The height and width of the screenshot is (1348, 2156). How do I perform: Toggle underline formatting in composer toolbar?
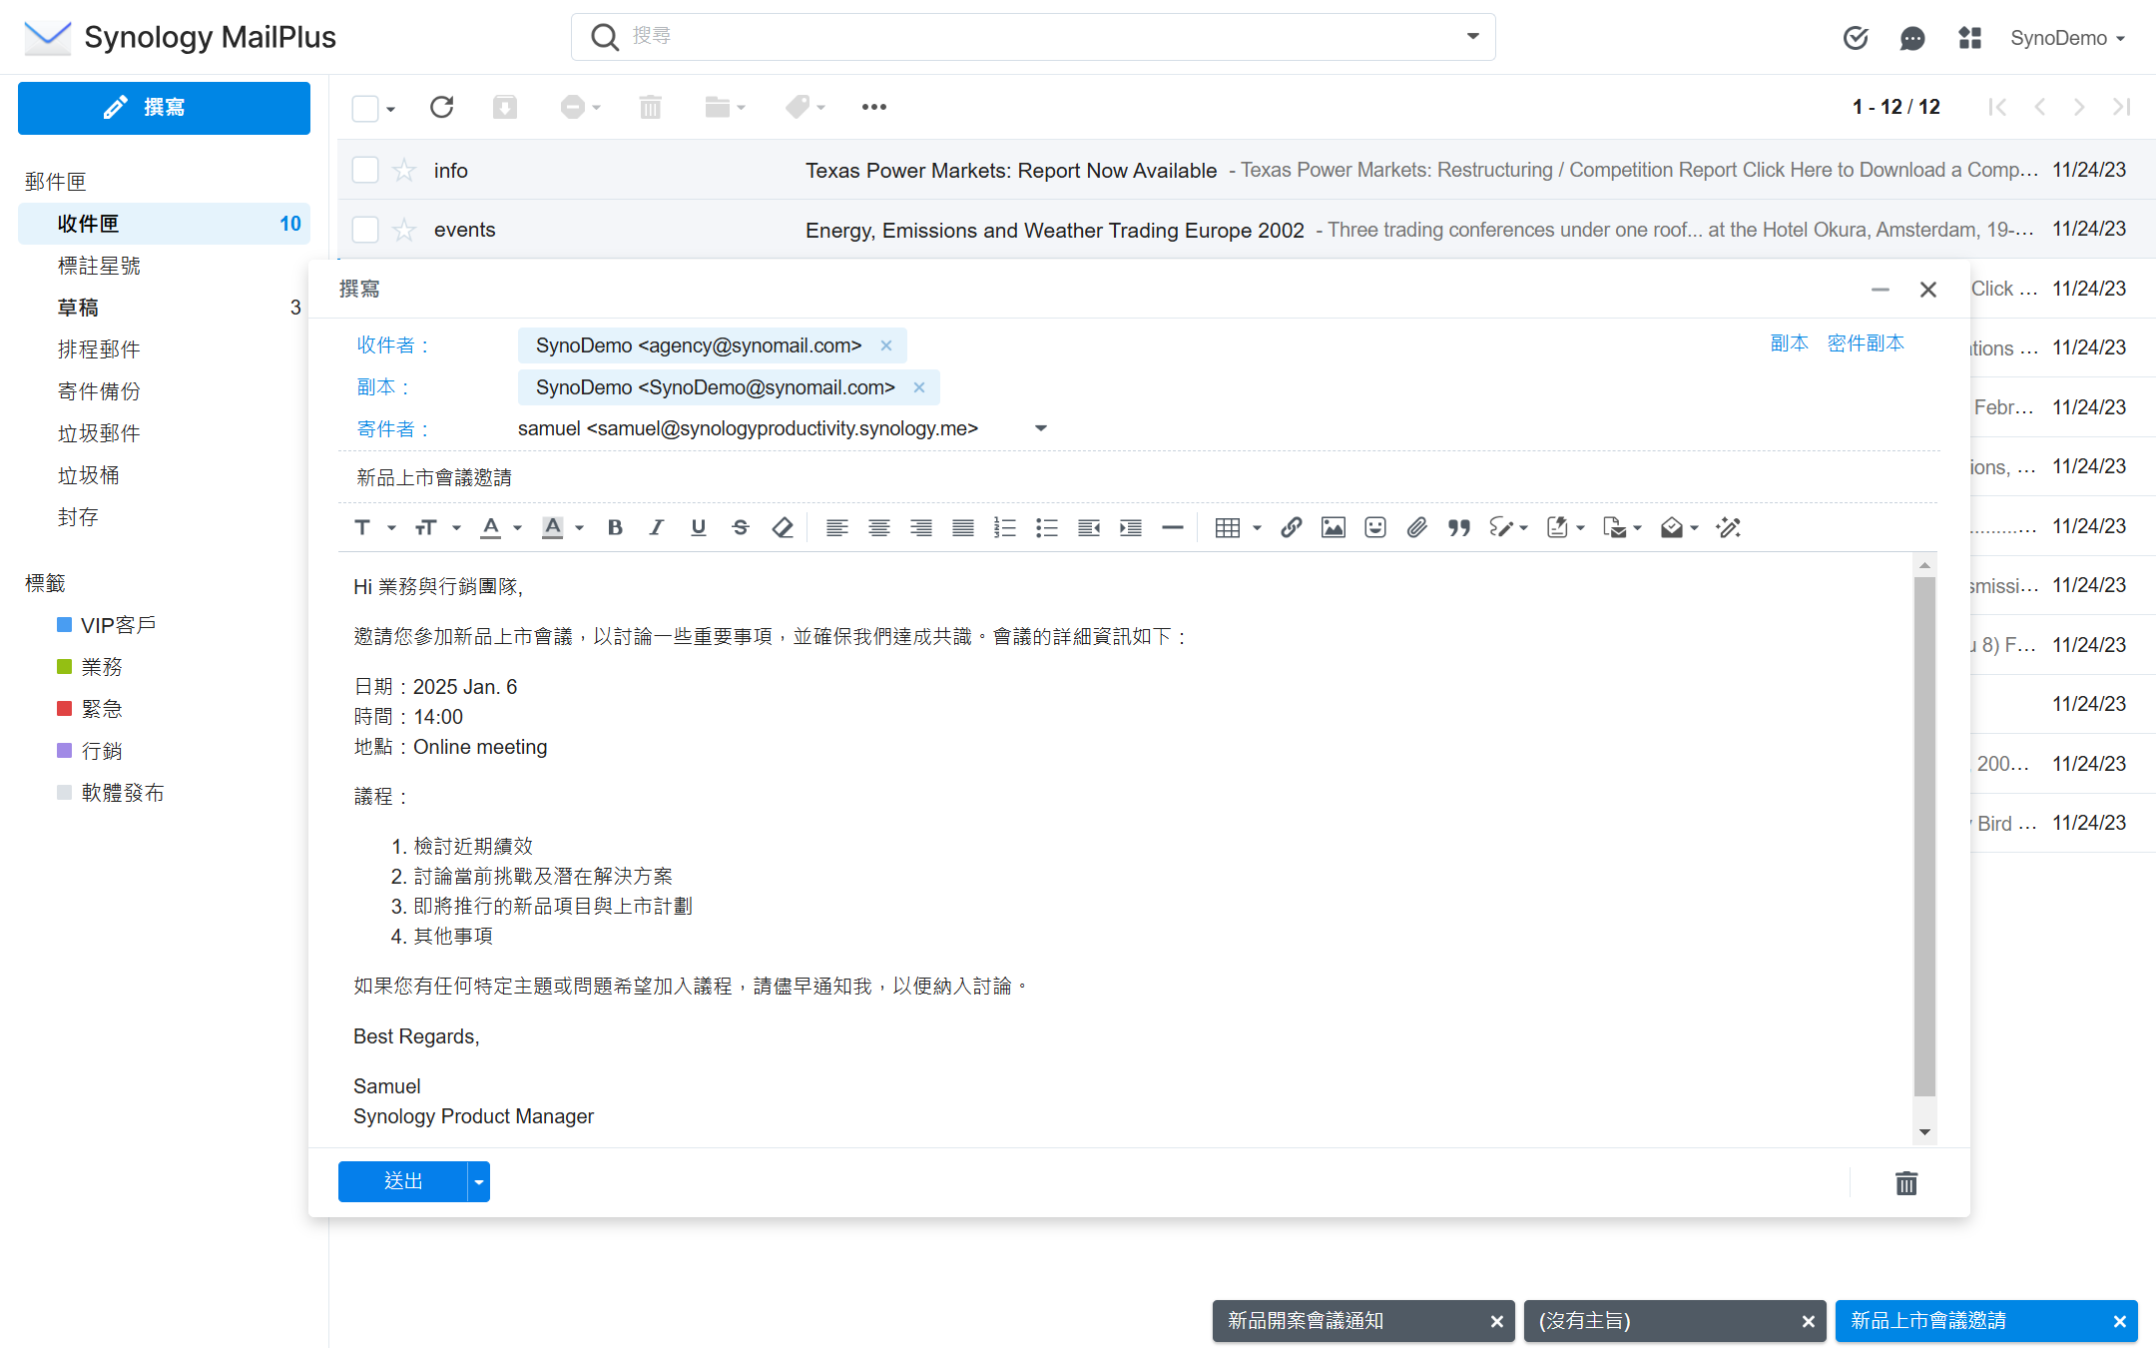698,527
